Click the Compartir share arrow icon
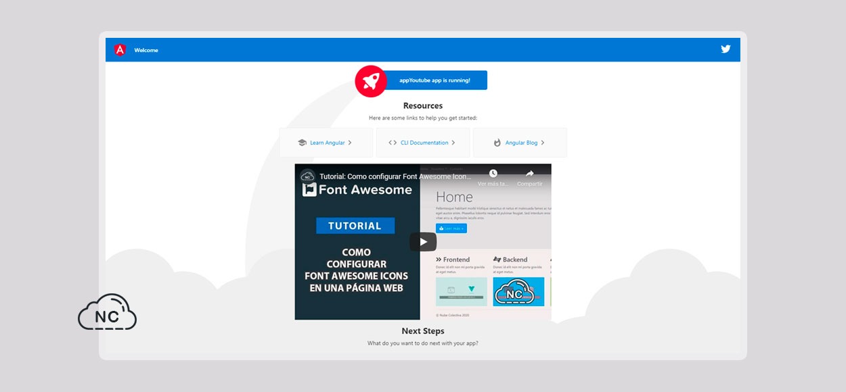The width and height of the screenshot is (846, 392). 530,174
